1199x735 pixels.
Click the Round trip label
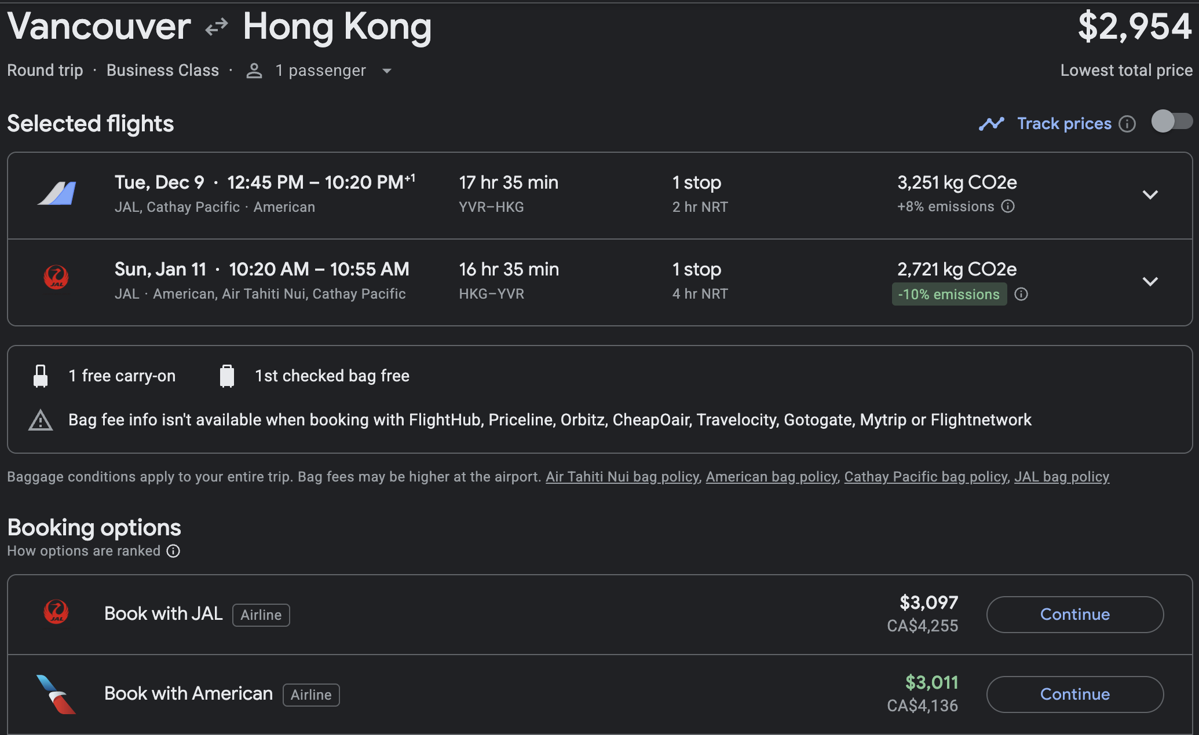[45, 71]
